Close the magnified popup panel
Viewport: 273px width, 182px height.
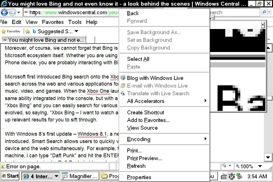pyautogui.click(x=263, y=25)
